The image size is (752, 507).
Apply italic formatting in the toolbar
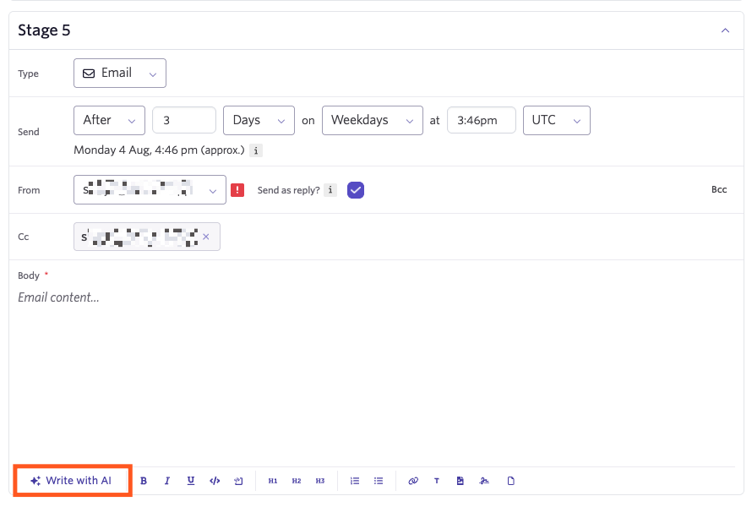[x=167, y=481]
